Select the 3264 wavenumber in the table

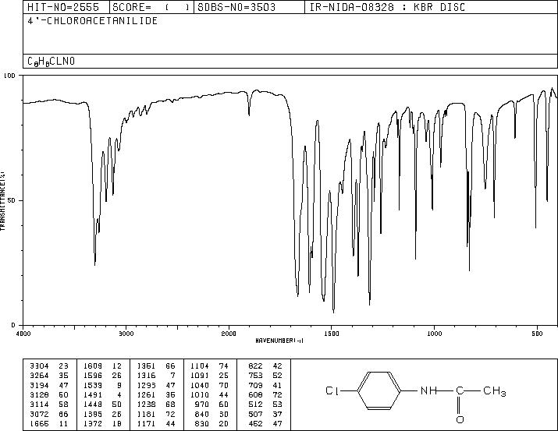(x=39, y=376)
